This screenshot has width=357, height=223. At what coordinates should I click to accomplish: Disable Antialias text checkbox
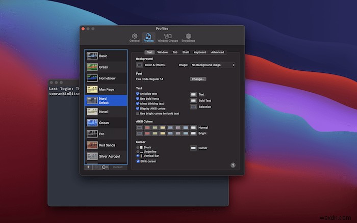pyautogui.click(x=138, y=94)
